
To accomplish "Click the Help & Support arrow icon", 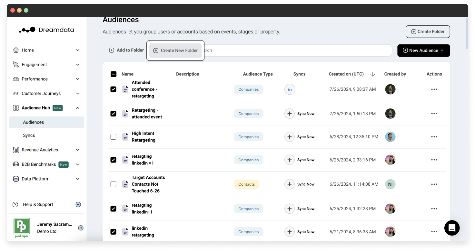I will coord(78,204).
